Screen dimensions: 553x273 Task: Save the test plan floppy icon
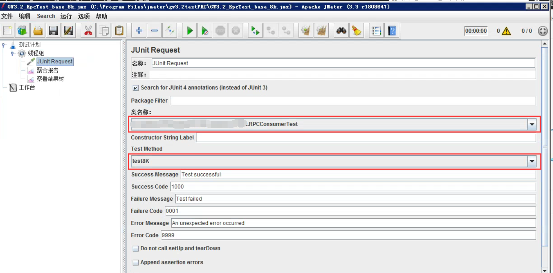53,31
